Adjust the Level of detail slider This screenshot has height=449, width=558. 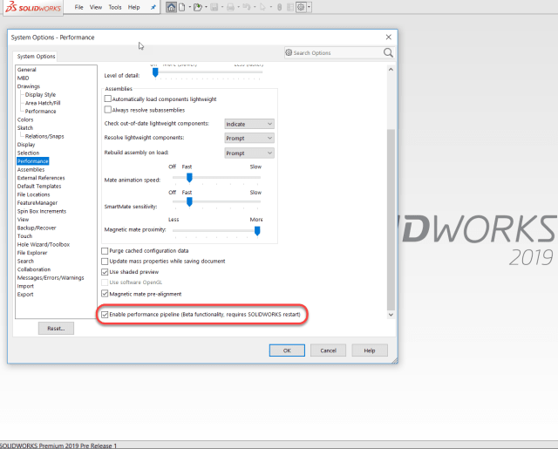(155, 72)
